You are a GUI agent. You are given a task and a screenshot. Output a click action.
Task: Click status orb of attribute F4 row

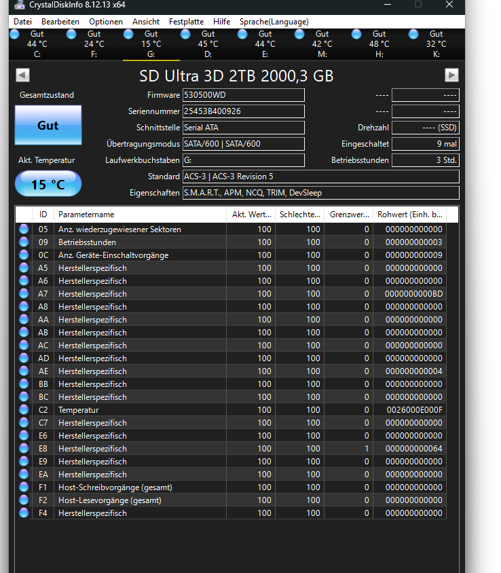click(x=24, y=513)
